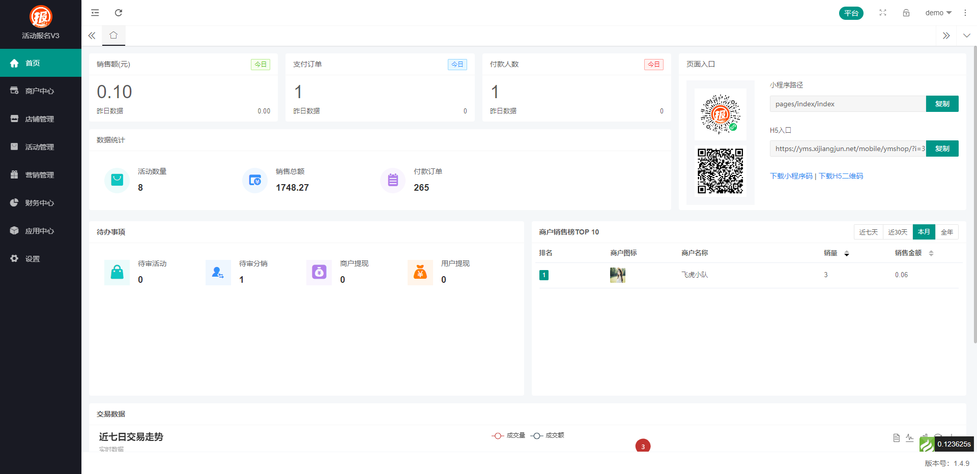Click the refresh icon in top toolbar
This screenshot has height=474, width=977.
point(119,13)
